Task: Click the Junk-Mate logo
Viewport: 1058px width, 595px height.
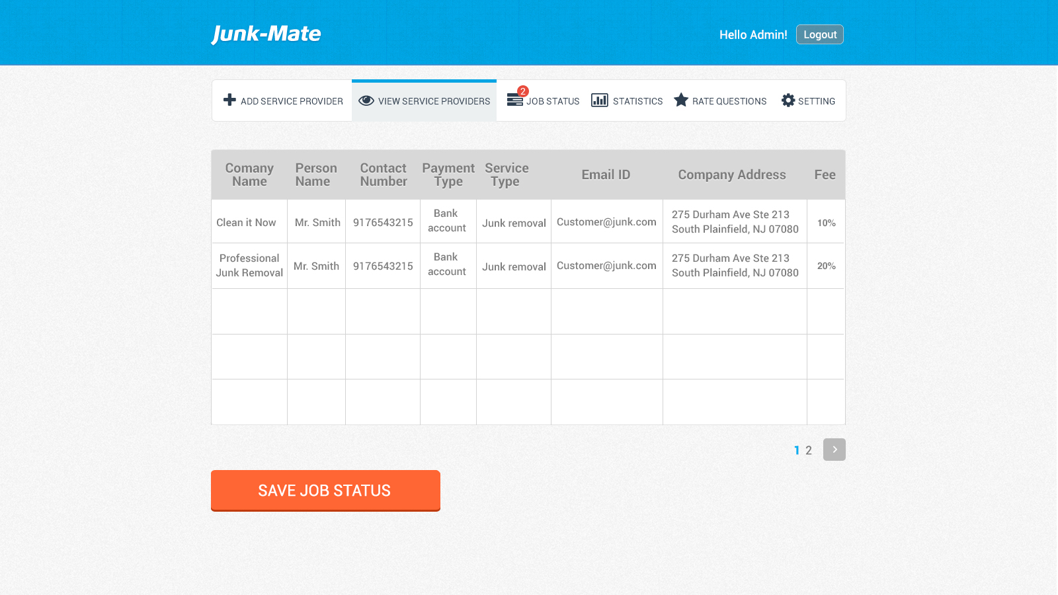Action: coord(266,33)
